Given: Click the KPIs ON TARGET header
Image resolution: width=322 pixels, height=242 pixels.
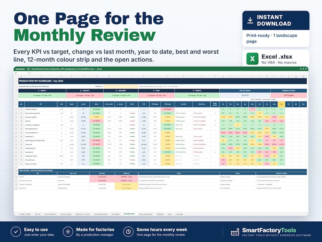Looking at the screenshot, I should [245, 91].
